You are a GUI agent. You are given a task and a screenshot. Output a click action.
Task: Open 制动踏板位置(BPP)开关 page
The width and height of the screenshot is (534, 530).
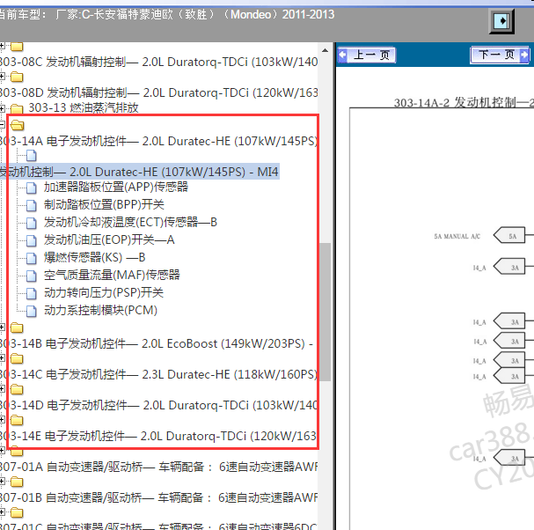(x=104, y=204)
